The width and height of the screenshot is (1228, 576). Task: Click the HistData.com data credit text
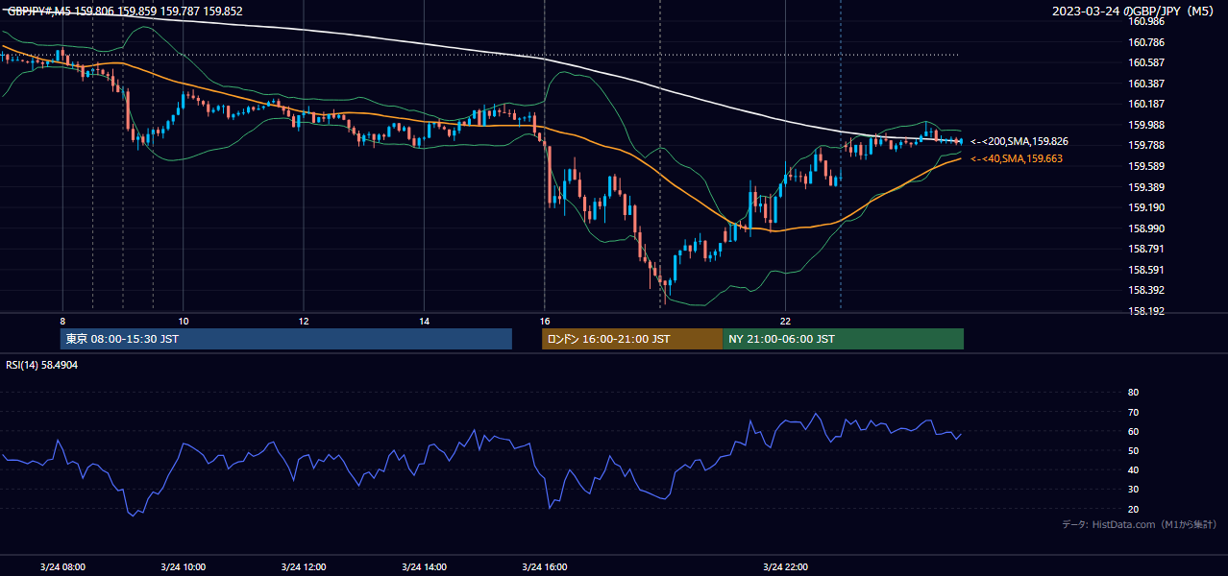click(1139, 524)
